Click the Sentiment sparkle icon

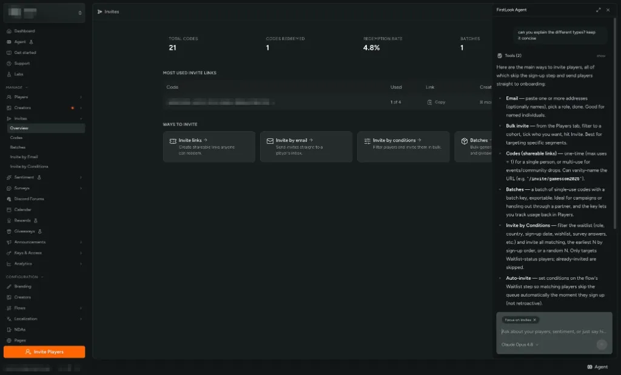point(8,177)
